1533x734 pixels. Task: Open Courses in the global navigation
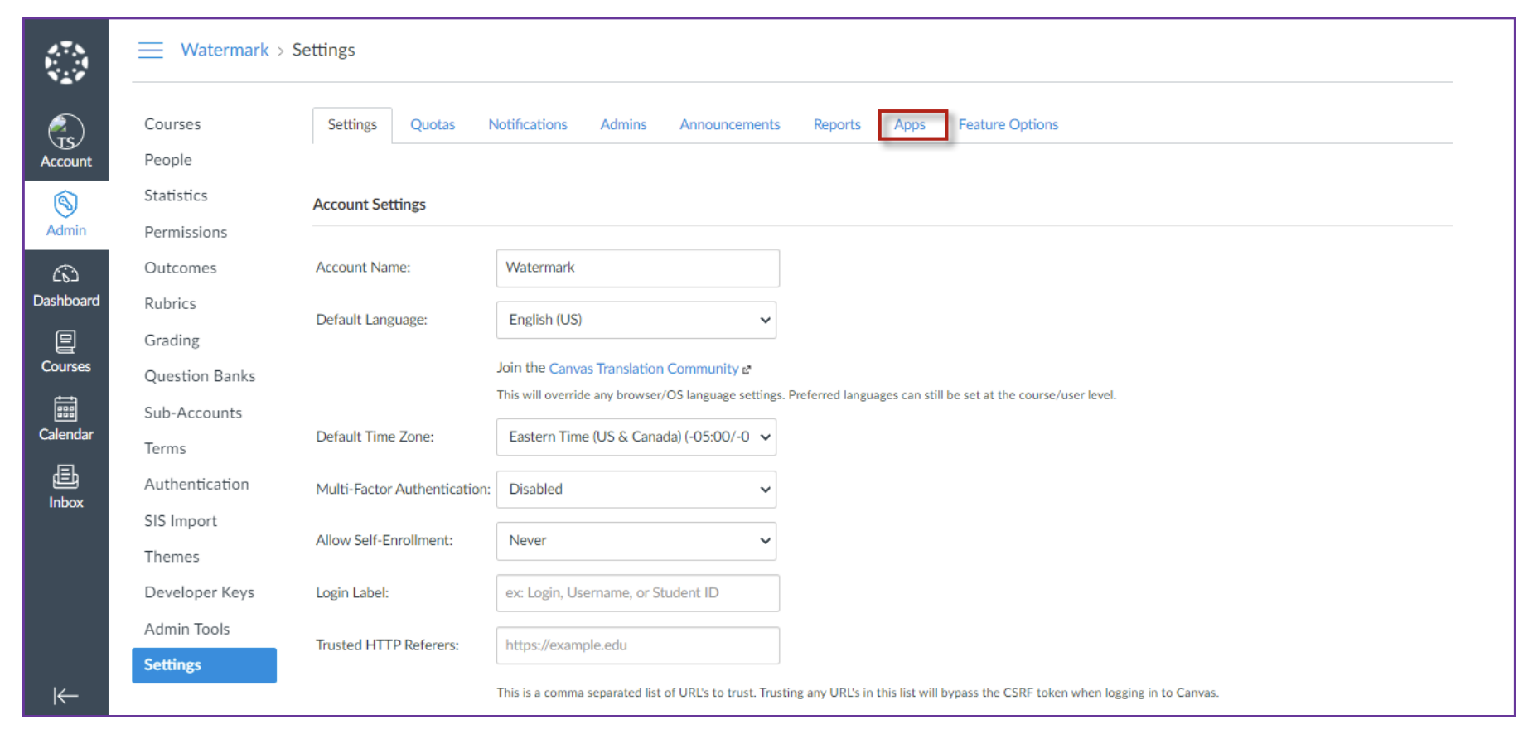pyautogui.click(x=66, y=352)
